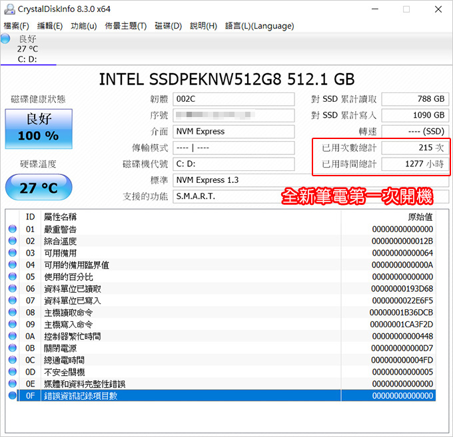This screenshot has height=437, width=453.
Task: Click the power-on hours value 1277 小時
Action: pos(415,164)
